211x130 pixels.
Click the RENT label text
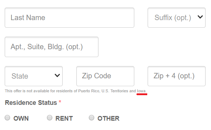click(x=64, y=119)
